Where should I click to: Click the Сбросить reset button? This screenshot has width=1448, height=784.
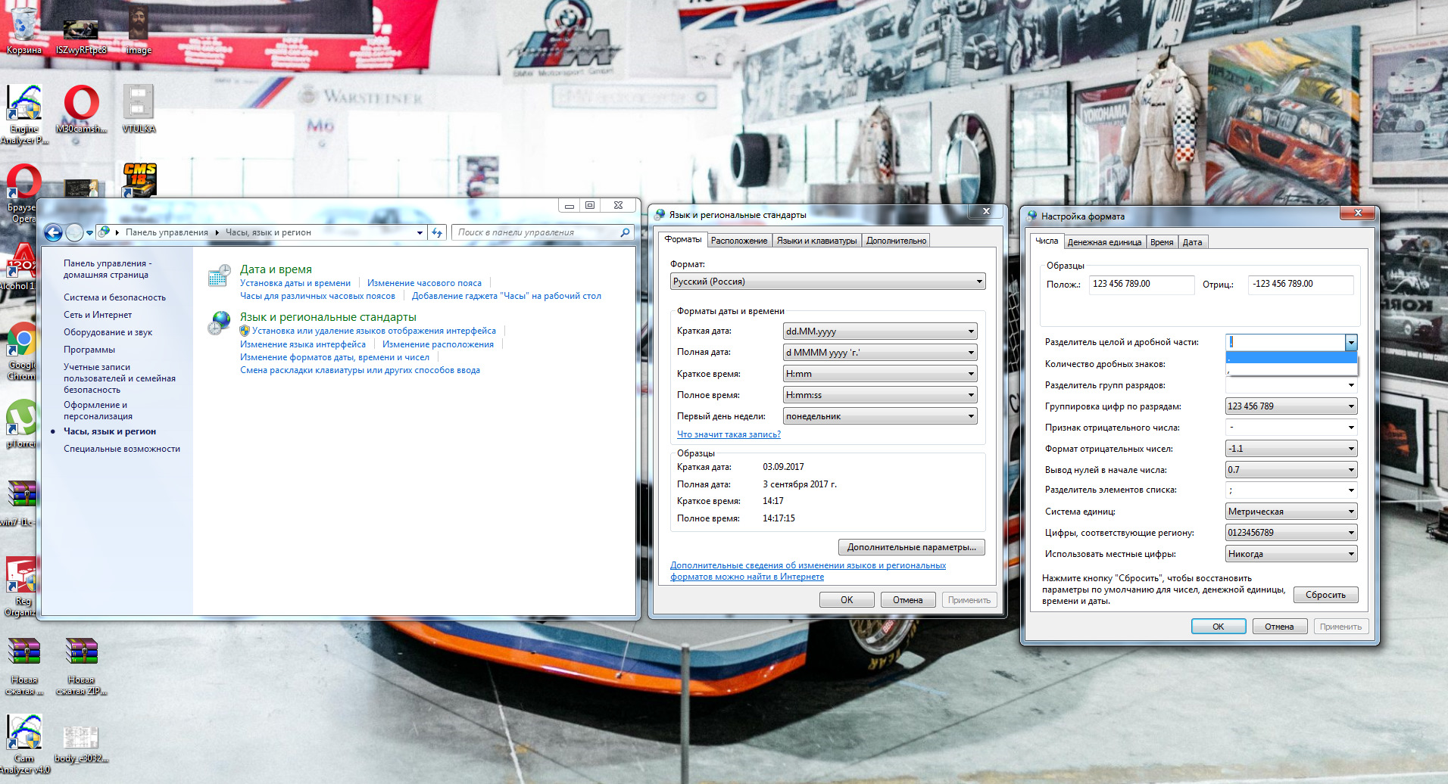[1325, 595]
